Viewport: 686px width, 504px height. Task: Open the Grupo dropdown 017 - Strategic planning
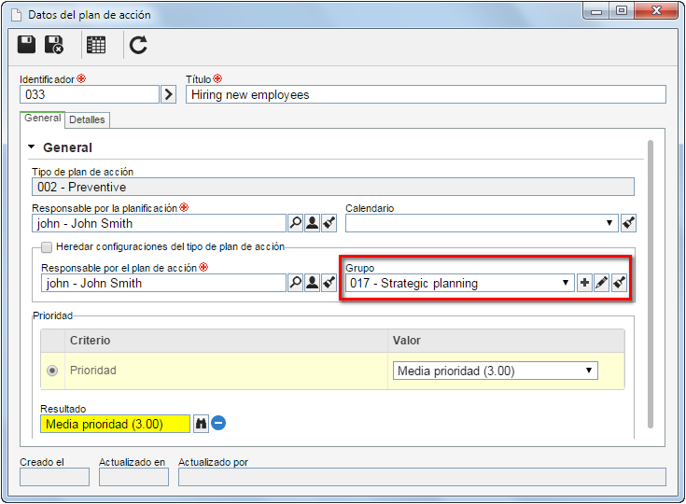tap(460, 283)
